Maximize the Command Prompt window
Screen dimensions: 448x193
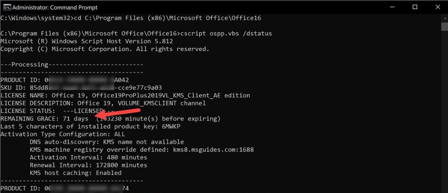415,7
